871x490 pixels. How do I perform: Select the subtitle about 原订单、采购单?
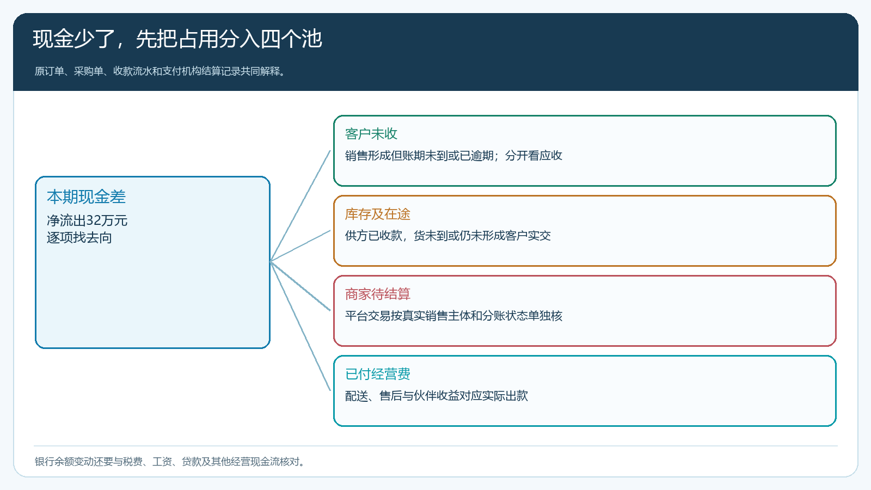click(161, 71)
